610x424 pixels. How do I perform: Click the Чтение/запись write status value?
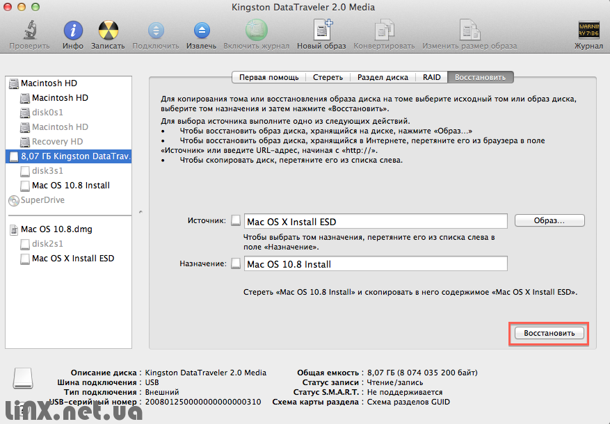pos(395,382)
